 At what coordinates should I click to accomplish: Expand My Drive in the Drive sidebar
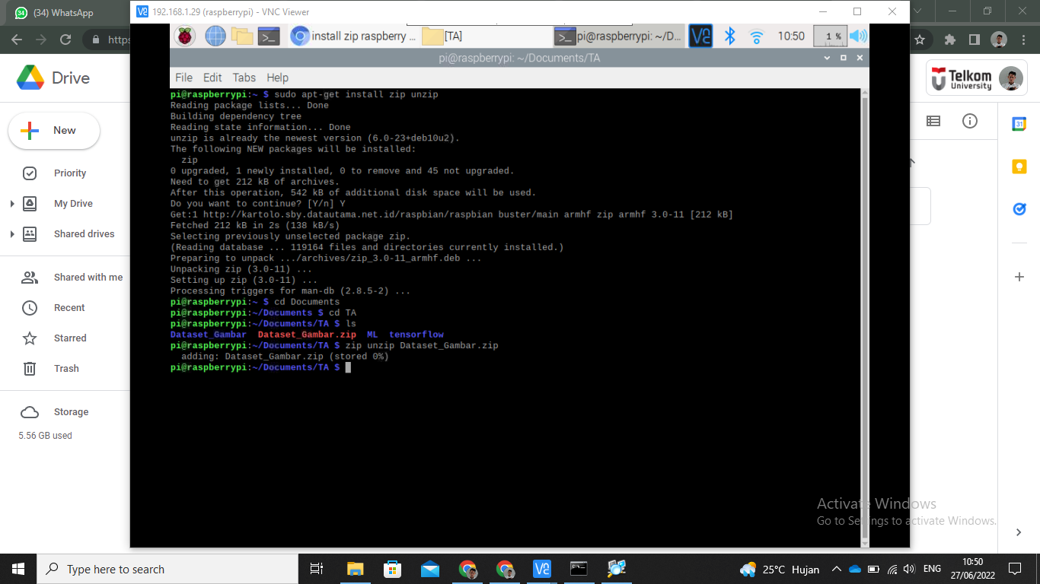click(x=13, y=203)
